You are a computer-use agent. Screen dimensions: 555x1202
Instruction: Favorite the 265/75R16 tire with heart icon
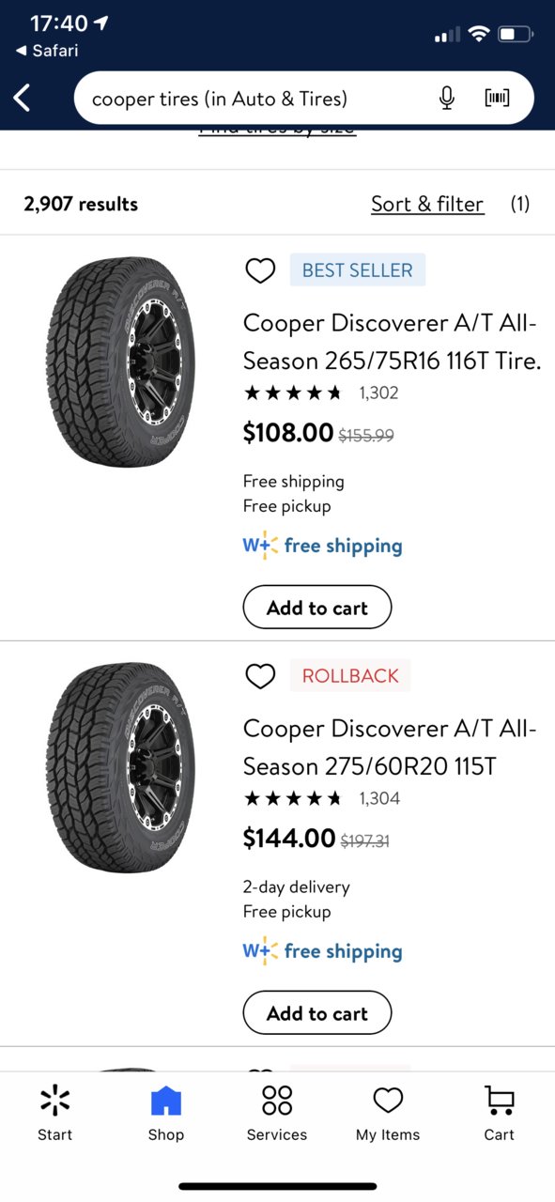[260, 270]
